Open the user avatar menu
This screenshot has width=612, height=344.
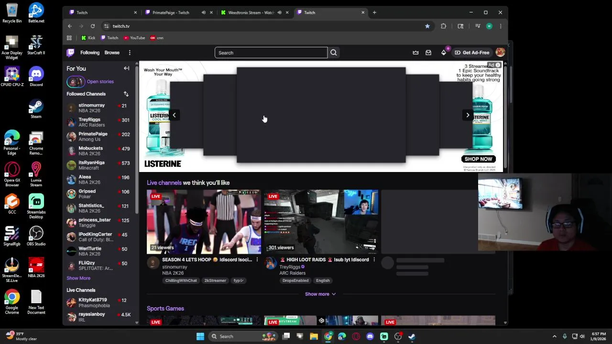point(500,53)
